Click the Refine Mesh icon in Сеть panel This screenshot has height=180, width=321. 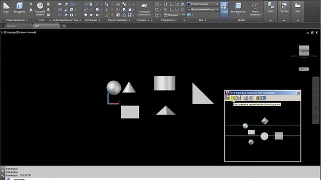(x=48, y=15)
